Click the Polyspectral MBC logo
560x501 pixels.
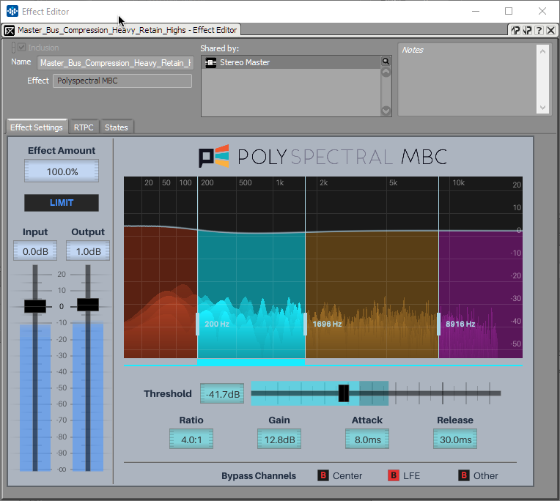coord(323,157)
